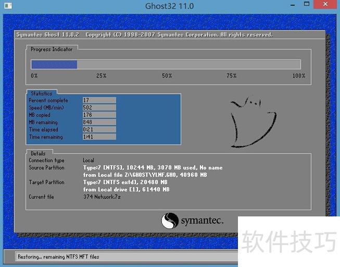
Task: Click the 374 Network.7z file name
Action: point(102,197)
